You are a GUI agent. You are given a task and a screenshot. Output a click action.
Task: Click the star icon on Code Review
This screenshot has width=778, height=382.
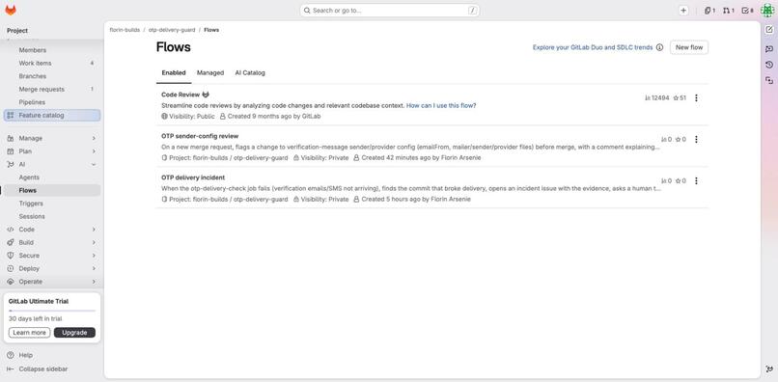pos(676,98)
